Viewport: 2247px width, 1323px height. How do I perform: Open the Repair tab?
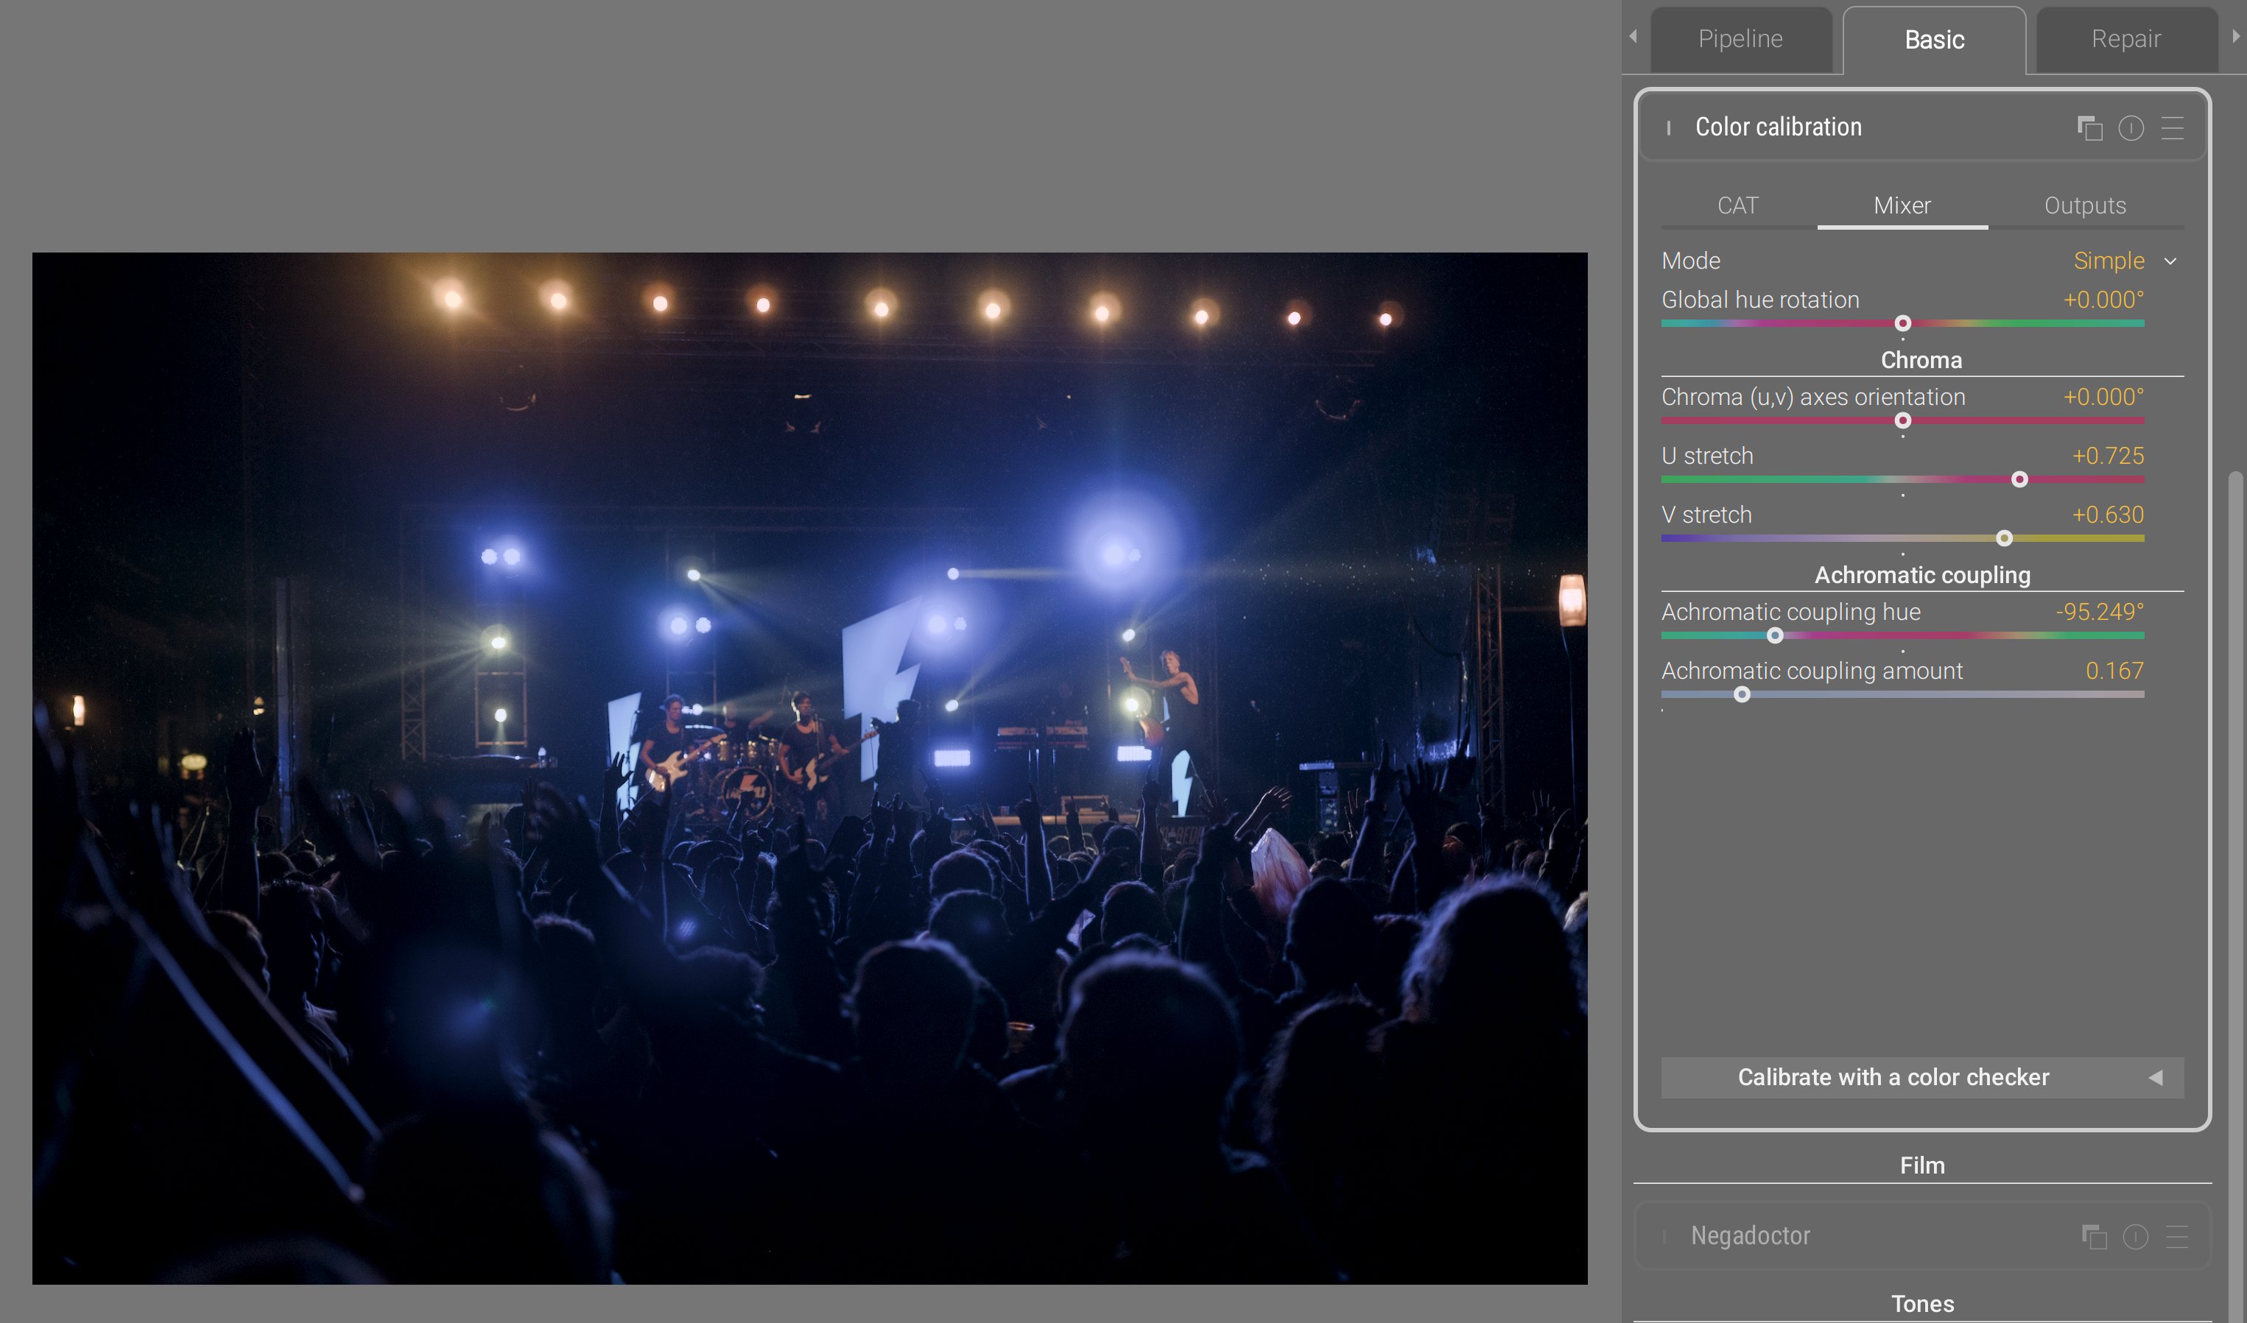pyautogui.click(x=2125, y=39)
